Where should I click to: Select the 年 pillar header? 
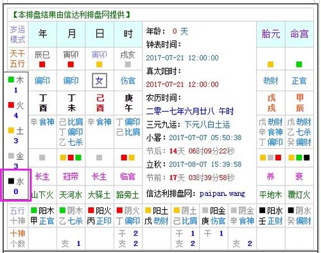coord(42,34)
